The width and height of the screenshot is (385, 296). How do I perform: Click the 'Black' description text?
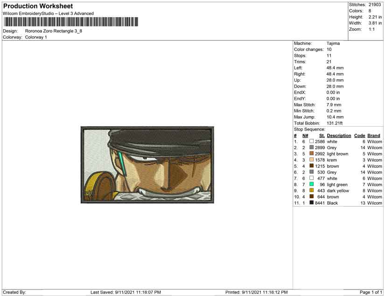pos(332,203)
